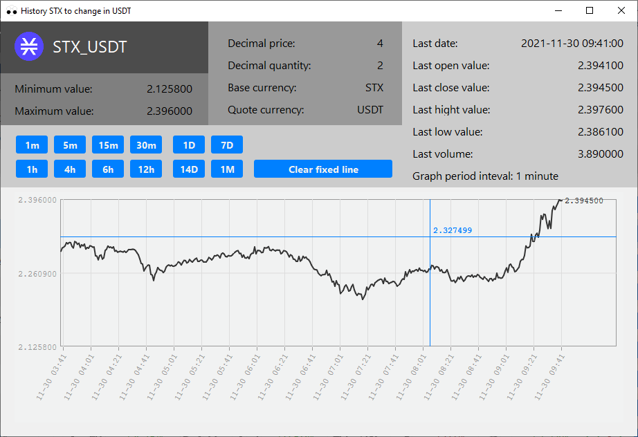Select the 1m interval button
The height and width of the screenshot is (437, 638).
coord(32,145)
